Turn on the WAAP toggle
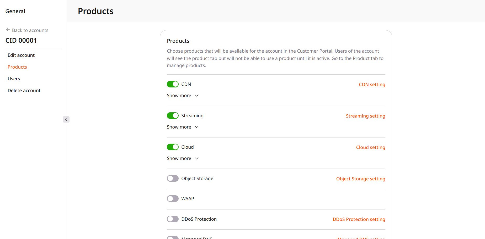Viewport: 485px width, 239px height. coord(173,199)
